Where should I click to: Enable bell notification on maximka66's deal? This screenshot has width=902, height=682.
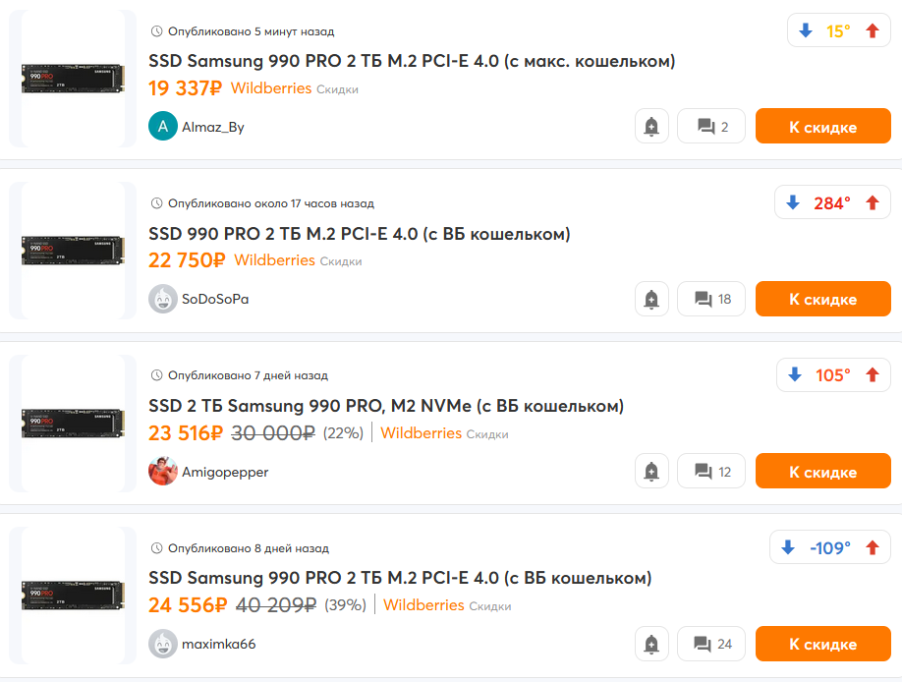tap(651, 645)
